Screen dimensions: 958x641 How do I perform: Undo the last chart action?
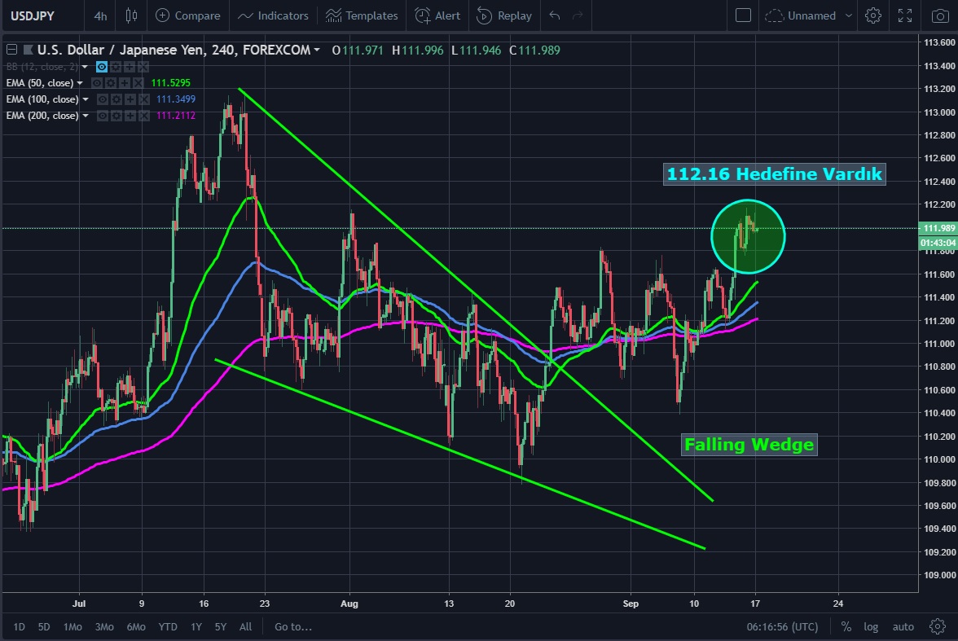(555, 15)
